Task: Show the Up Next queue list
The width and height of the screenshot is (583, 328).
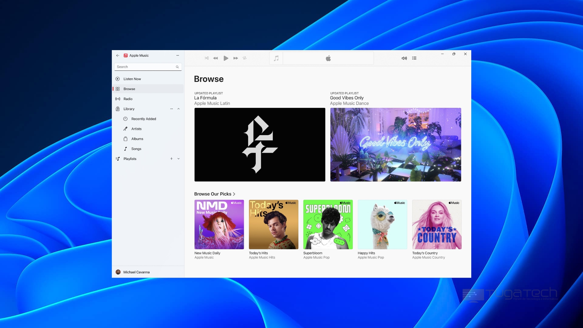Action: [x=414, y=58]
